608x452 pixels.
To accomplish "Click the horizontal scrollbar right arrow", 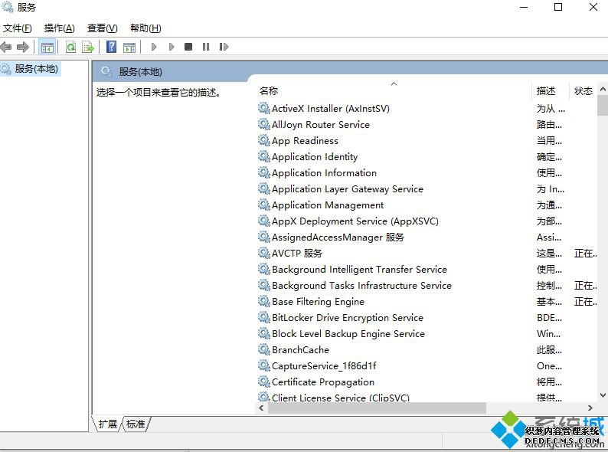I will click(590, 408).
